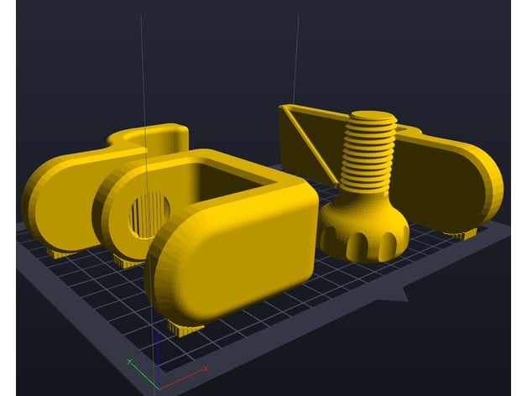The image size is (527, 396).
Task: Click the green Y axis label of the gizmo
Action: pyautogui.click(x=130, y=362)
